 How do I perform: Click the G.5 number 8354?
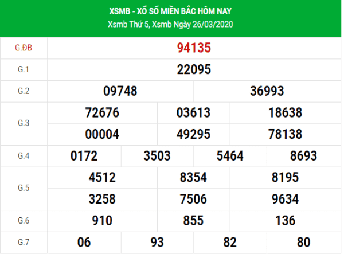coord(194,177)
